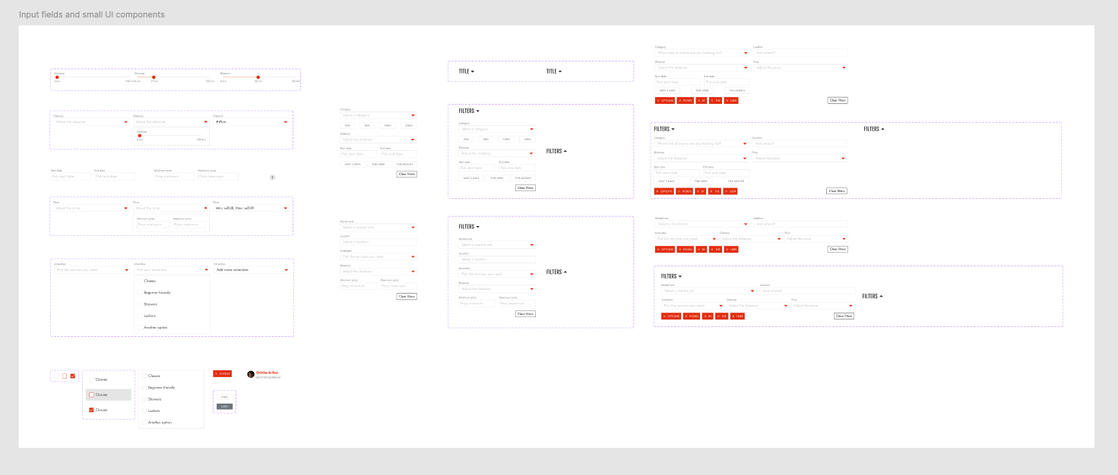Check the Beginner friendly option
The image size is (1118, 475).
(x=144, y=388)
